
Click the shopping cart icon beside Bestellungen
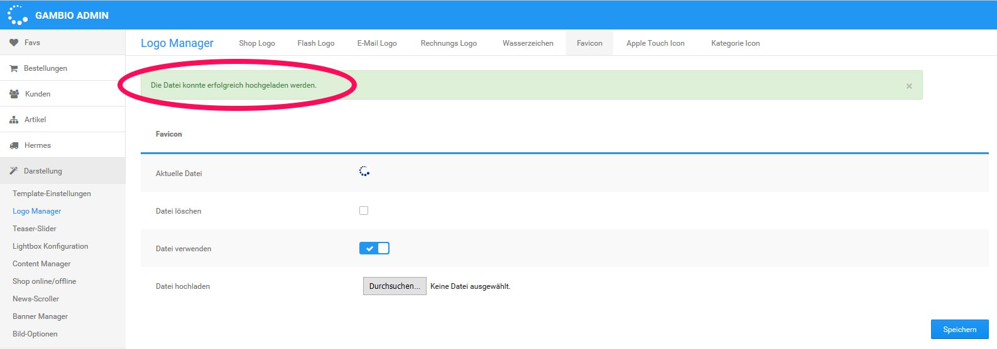[x=14, y=68]
